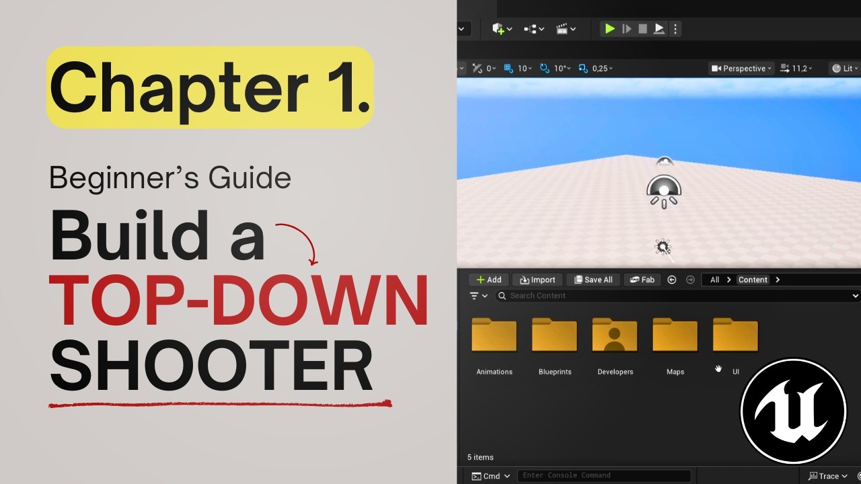The image size is (861, 484).
Task: Click the Add button in Content Browser
Action: click(x=489, y=280)
